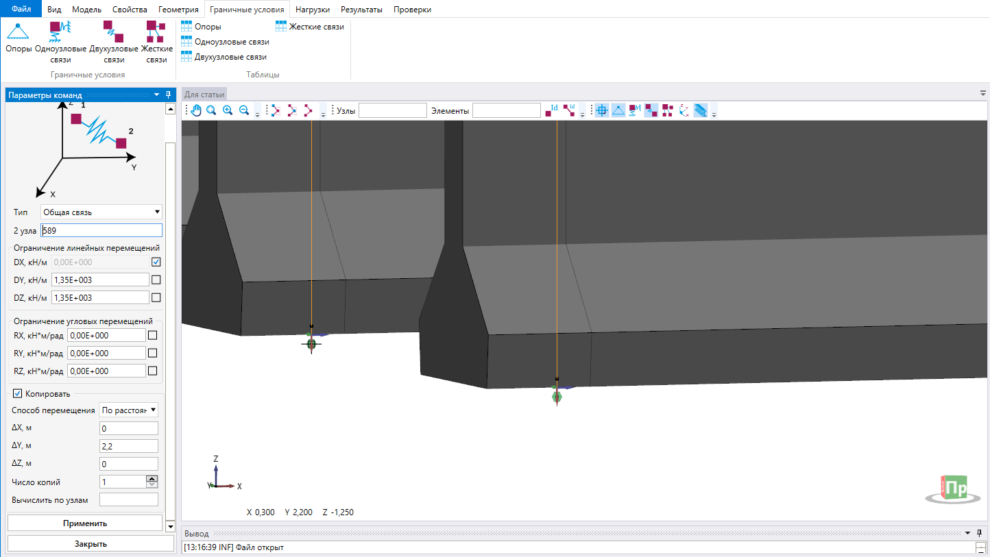Click the zoom in icon

[x=228, y=110]
